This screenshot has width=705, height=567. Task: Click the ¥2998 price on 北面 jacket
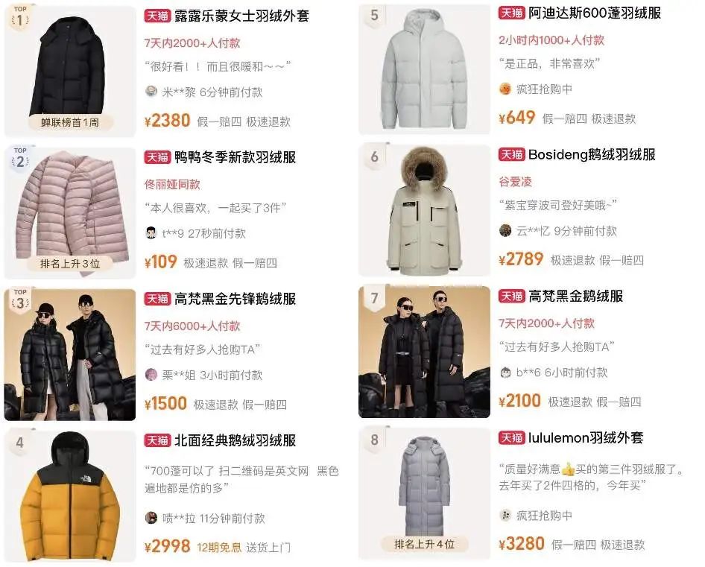click(x=167, y=546)
